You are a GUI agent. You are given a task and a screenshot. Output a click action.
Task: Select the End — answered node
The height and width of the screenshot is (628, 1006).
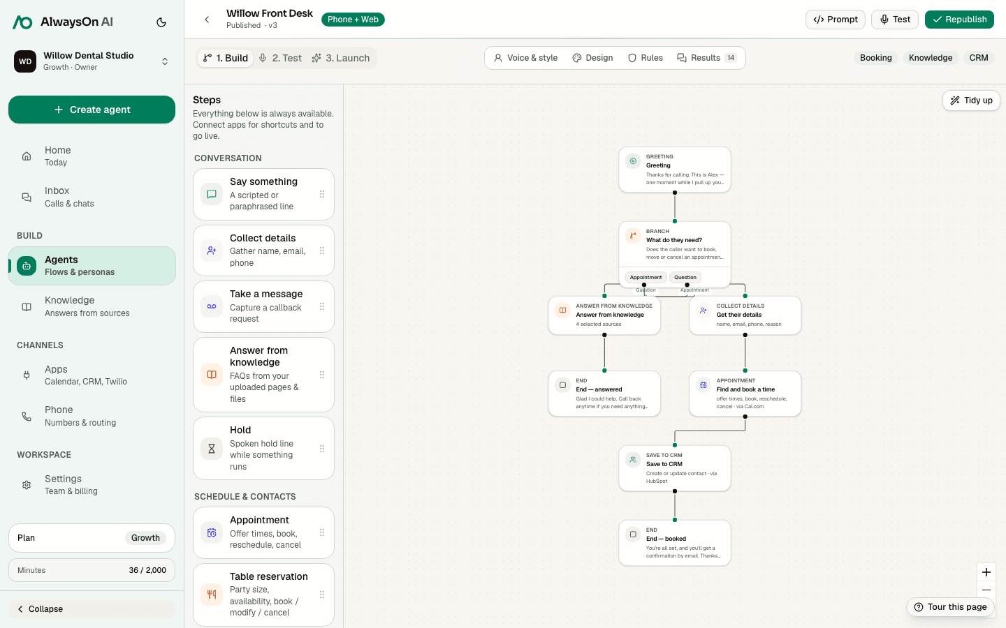click(x=604, y=394)
